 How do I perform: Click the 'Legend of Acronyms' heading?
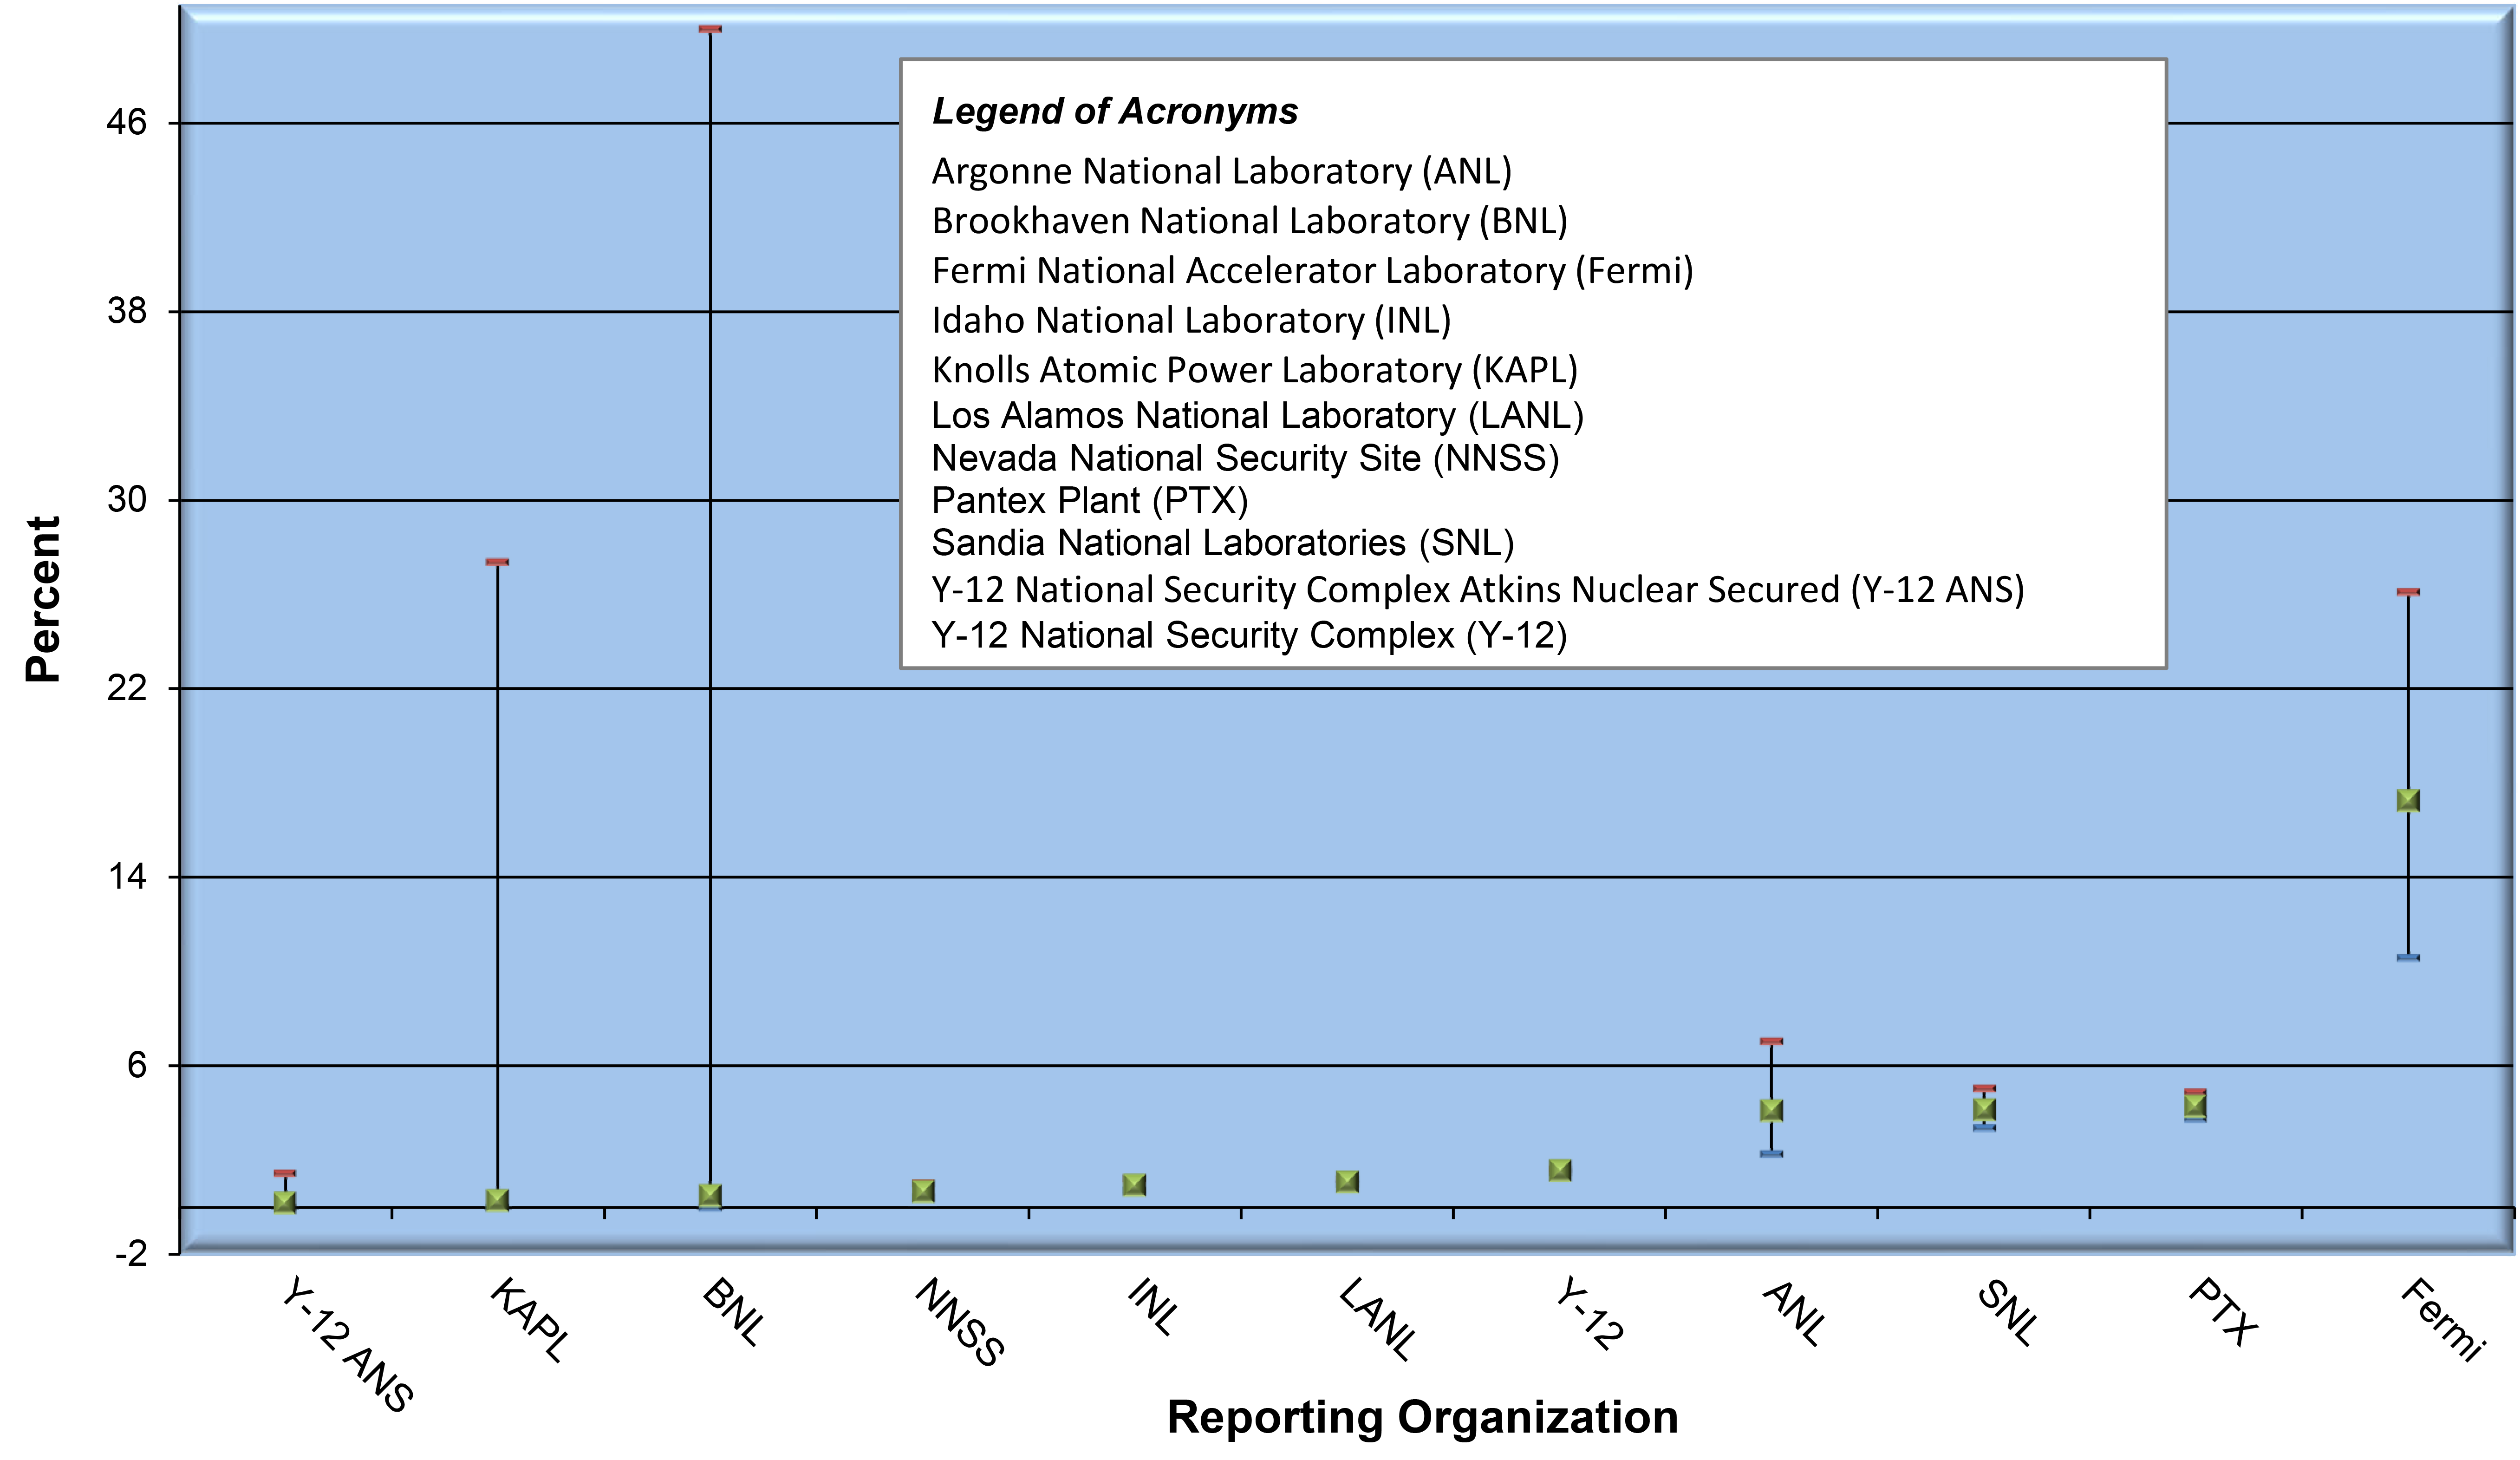(x=1114, y=111)
